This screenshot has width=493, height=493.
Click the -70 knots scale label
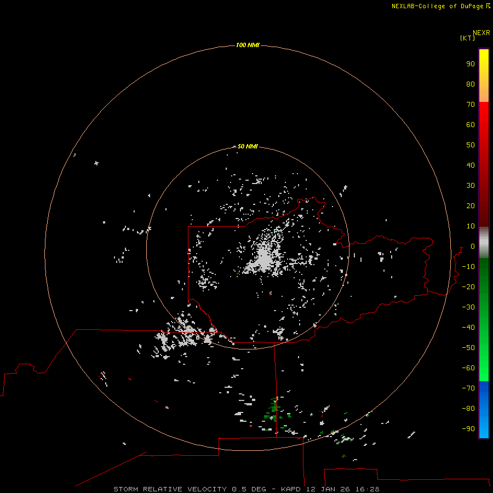(468, 388)
